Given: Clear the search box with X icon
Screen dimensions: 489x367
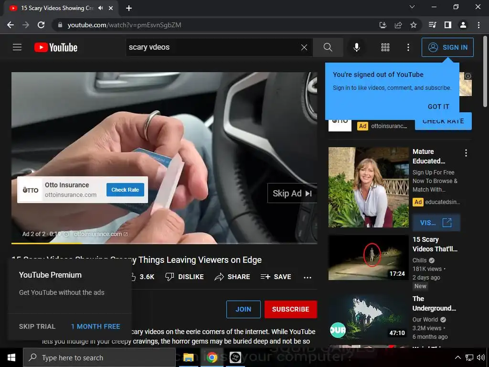Looking at the screenshot, I should (304, 47).
